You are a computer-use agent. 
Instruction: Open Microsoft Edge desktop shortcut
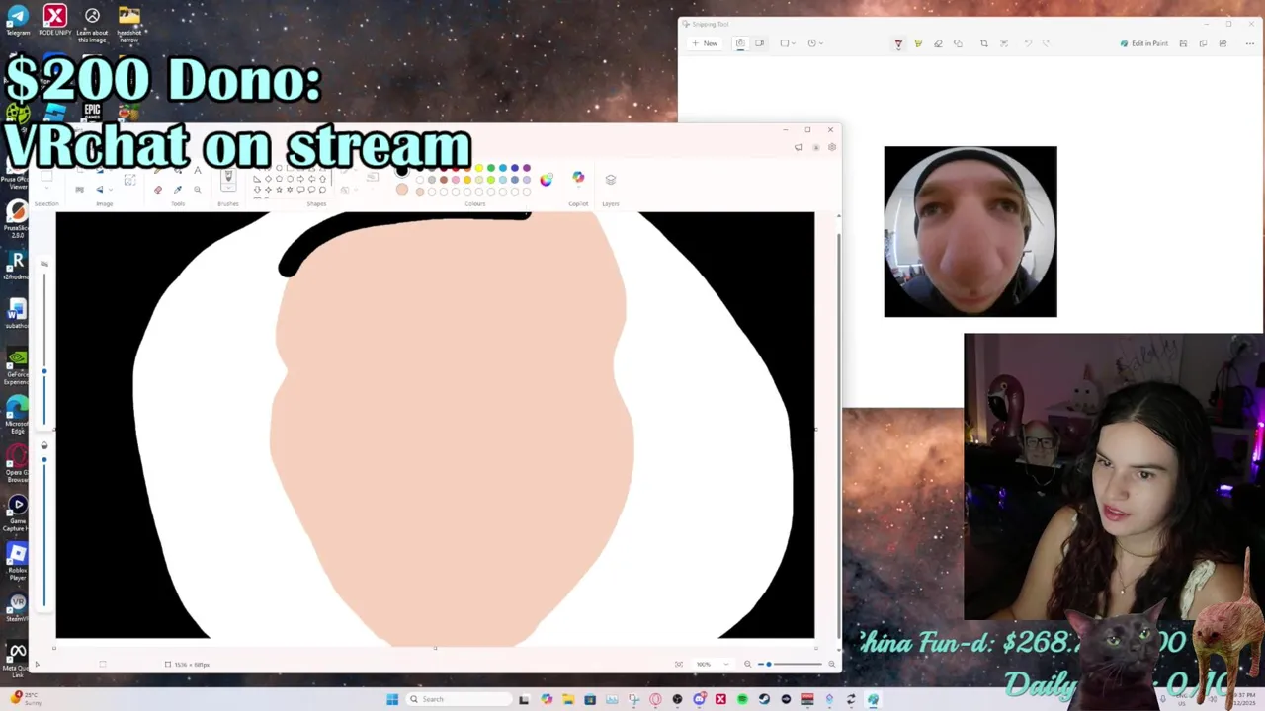point(17,413)
